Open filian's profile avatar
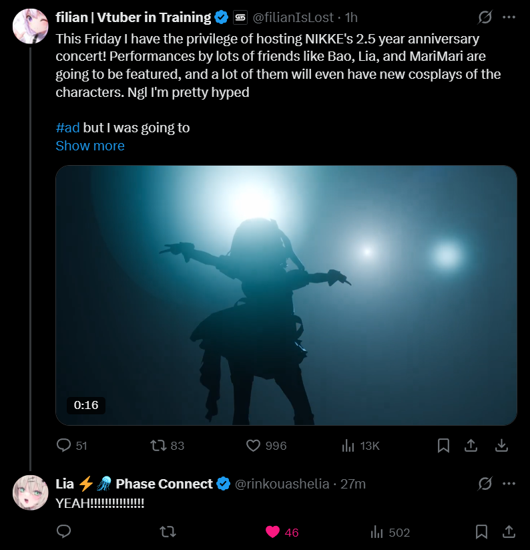This screenshot has height=550, width=530. coord(31,26)
